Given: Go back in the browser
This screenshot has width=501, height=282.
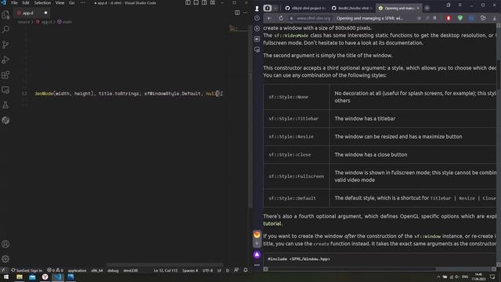Looking at the screenshot, I should (269, 18).
